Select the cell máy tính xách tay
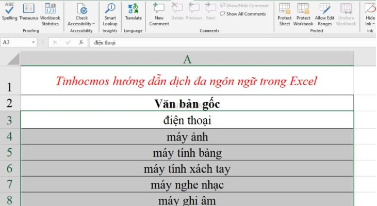This screenshot has width=377, height=206. pyautogui.click(x=187, y=168)
